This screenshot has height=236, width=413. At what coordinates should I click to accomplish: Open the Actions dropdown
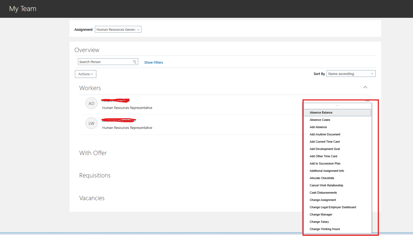click(x=85, y=74)
